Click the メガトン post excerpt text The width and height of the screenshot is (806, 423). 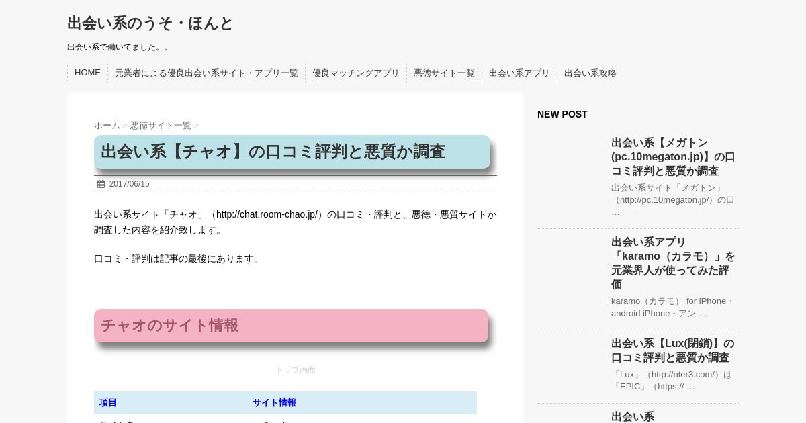pyautogui.click(x=673, y=199)
